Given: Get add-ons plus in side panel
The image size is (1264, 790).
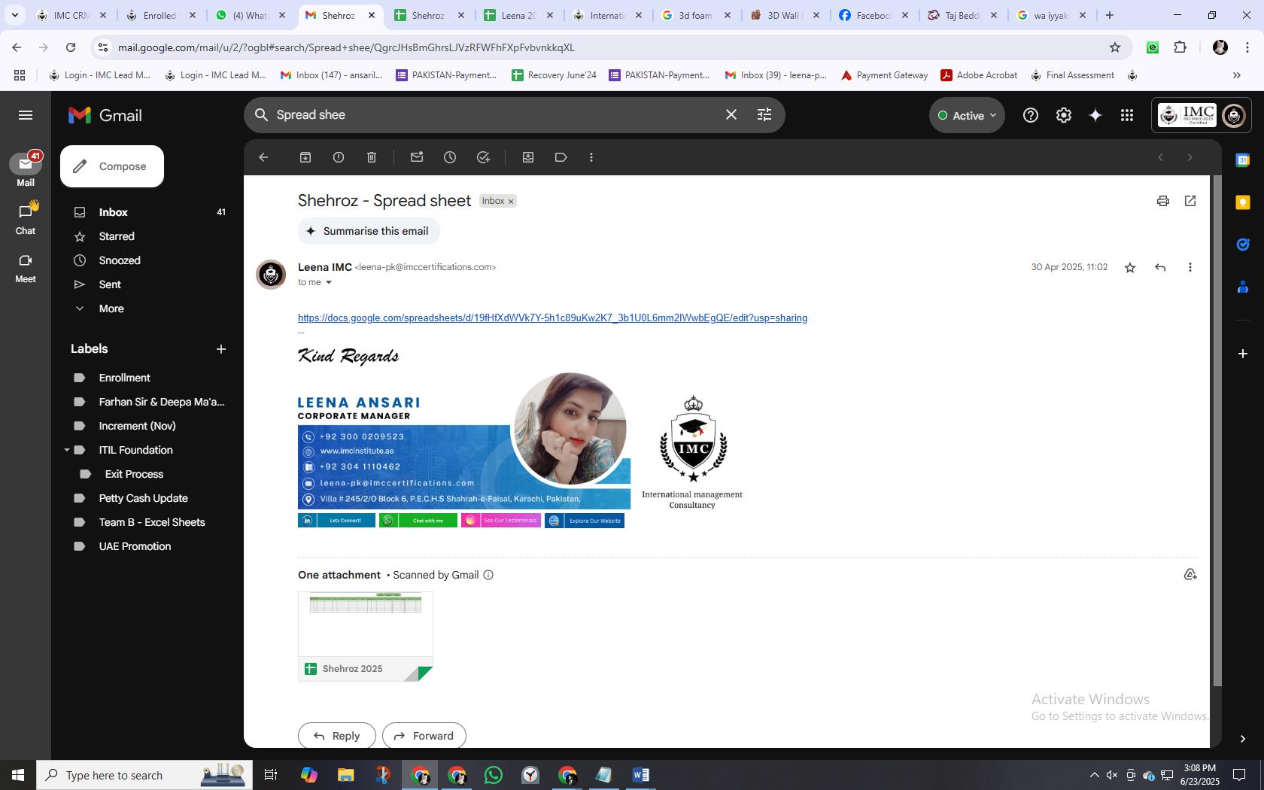Looking at the screenshot, I should pyautogui.click(x=1243, y=354).
